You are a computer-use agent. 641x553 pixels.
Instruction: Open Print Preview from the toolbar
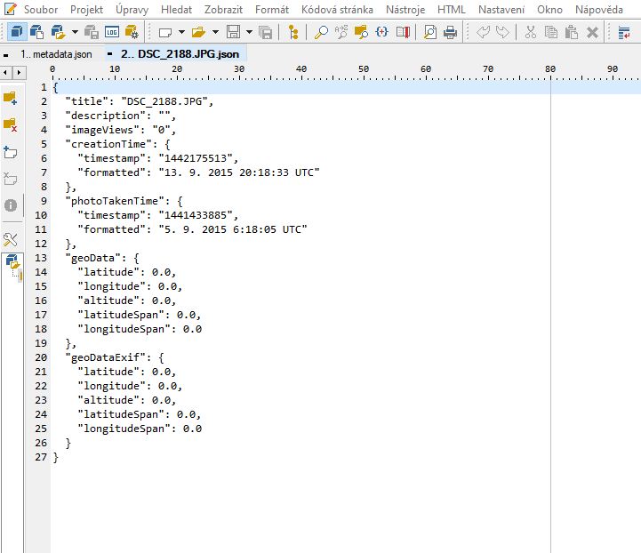tap(429, 33)
